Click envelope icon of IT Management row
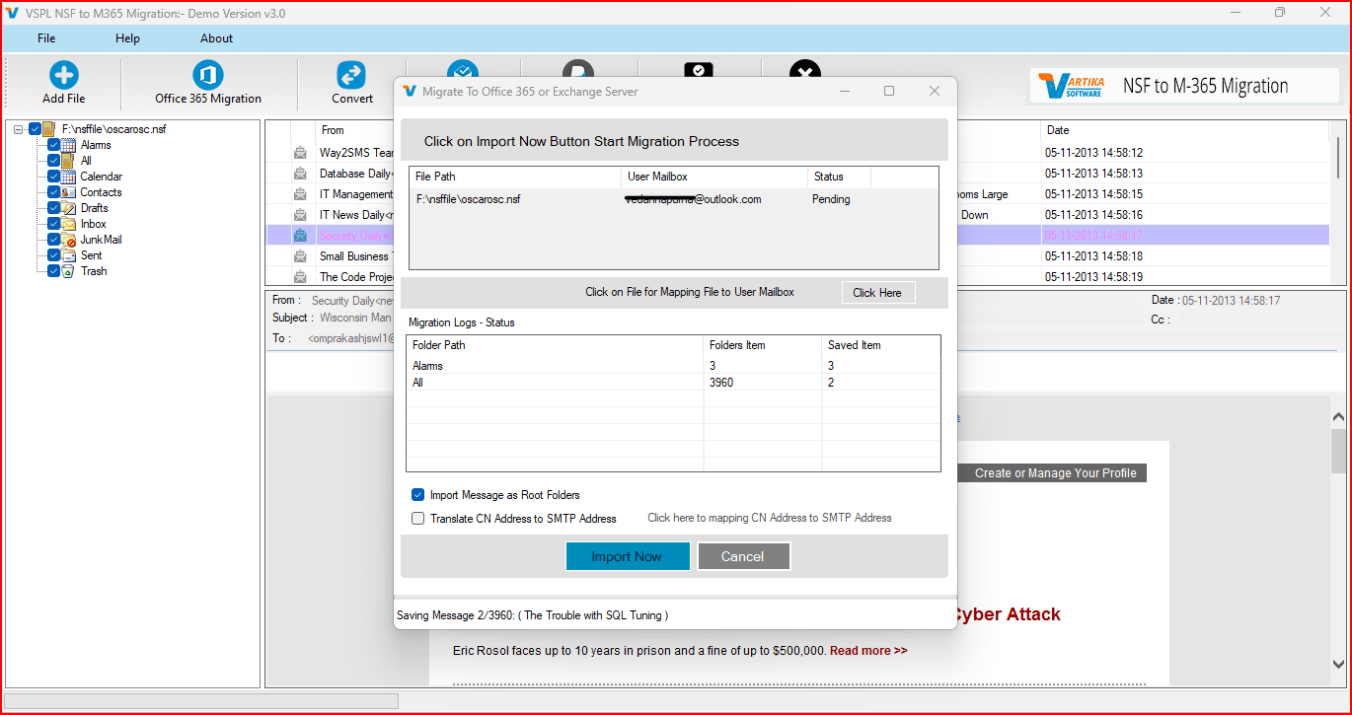This screenshot has height=715, width=1352. [x=300, y=194]
